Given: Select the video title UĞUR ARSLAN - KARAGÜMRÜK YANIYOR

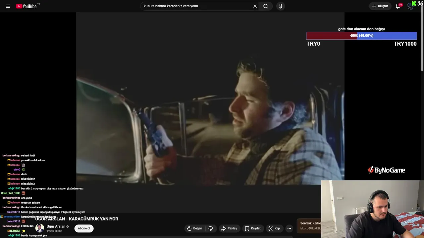Looking at the screenshot, I should (77, 219).
